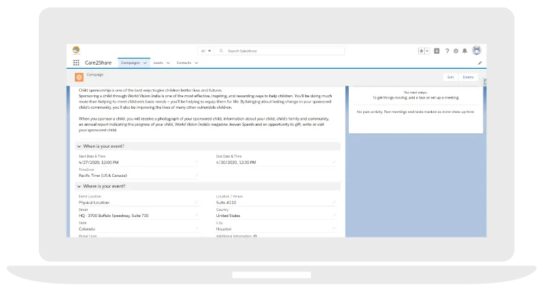This screenshot has width=544, height=296.
Task: Collapse the When is your event section
Action: click(79, 146)
